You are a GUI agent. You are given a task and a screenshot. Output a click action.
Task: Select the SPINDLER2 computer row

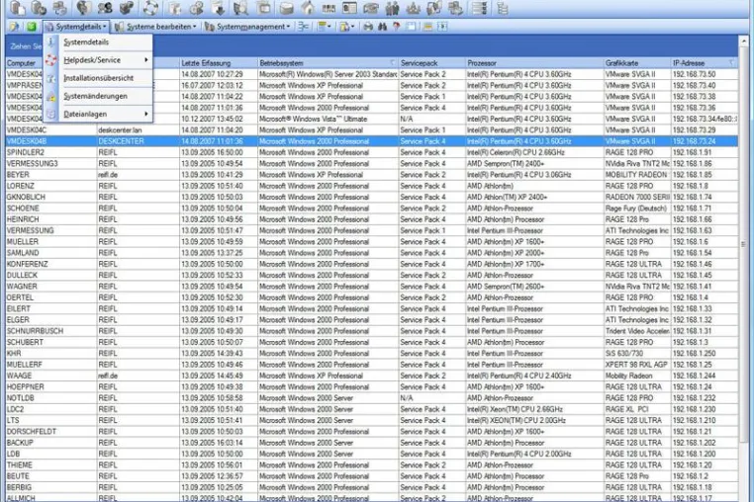pos(372,152)
